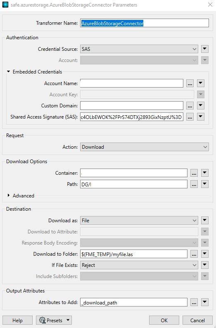Open arrow menu beside Custom Domain

[x=201, y=106]
